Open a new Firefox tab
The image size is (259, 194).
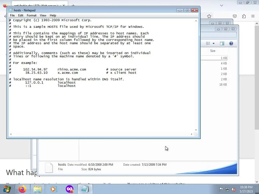(73, 6)
